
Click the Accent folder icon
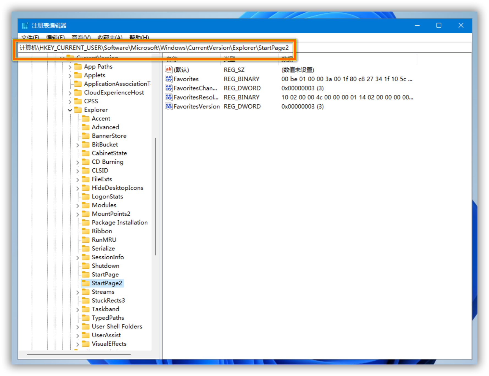click(x=86, y=119)
